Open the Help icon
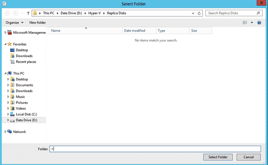This screenshot has width=268, height=165. tap(259, 22)
